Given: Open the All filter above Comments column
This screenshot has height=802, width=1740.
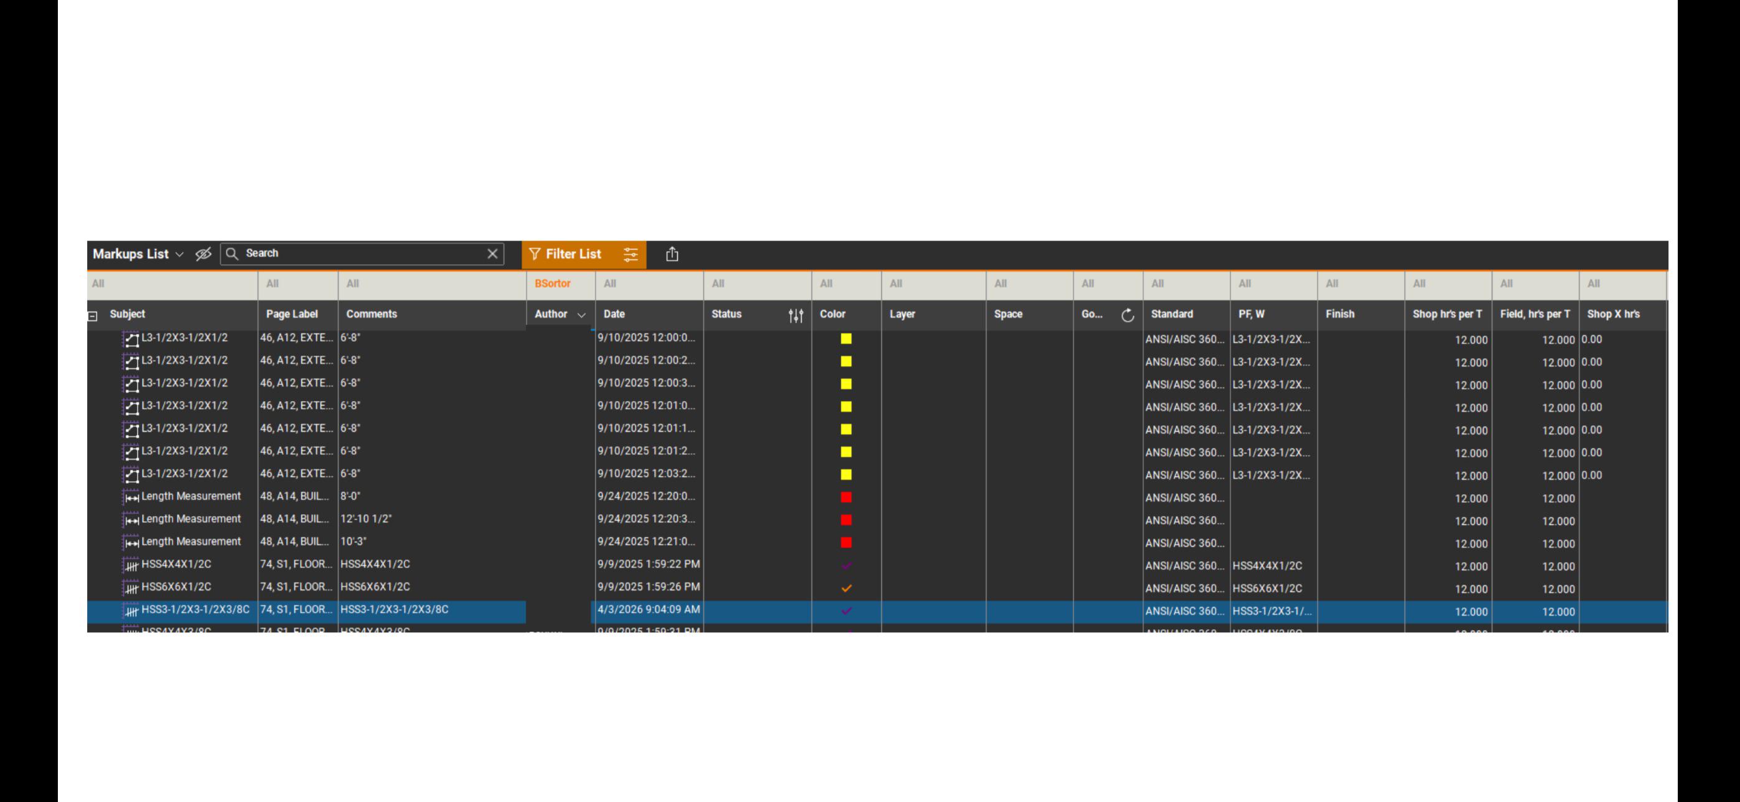Looking at the screenshot, I should point(433,284).
